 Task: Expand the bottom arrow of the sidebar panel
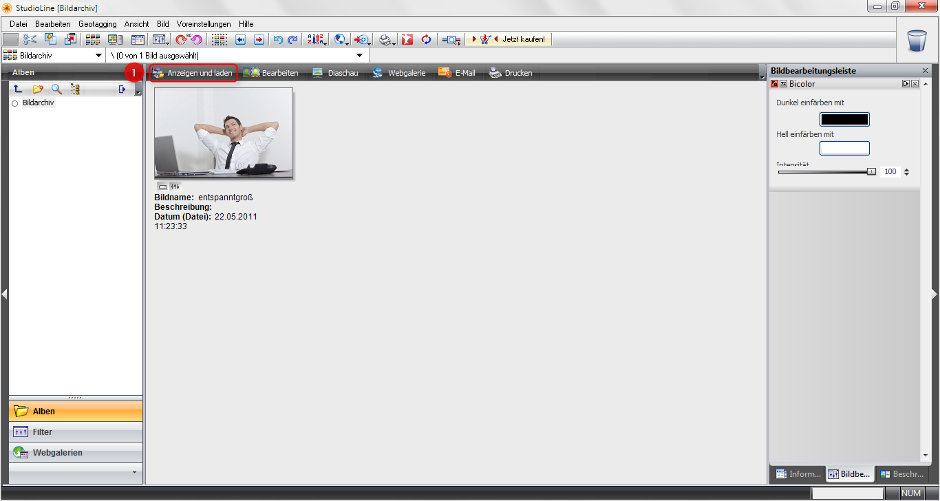[x=133, y=473]
